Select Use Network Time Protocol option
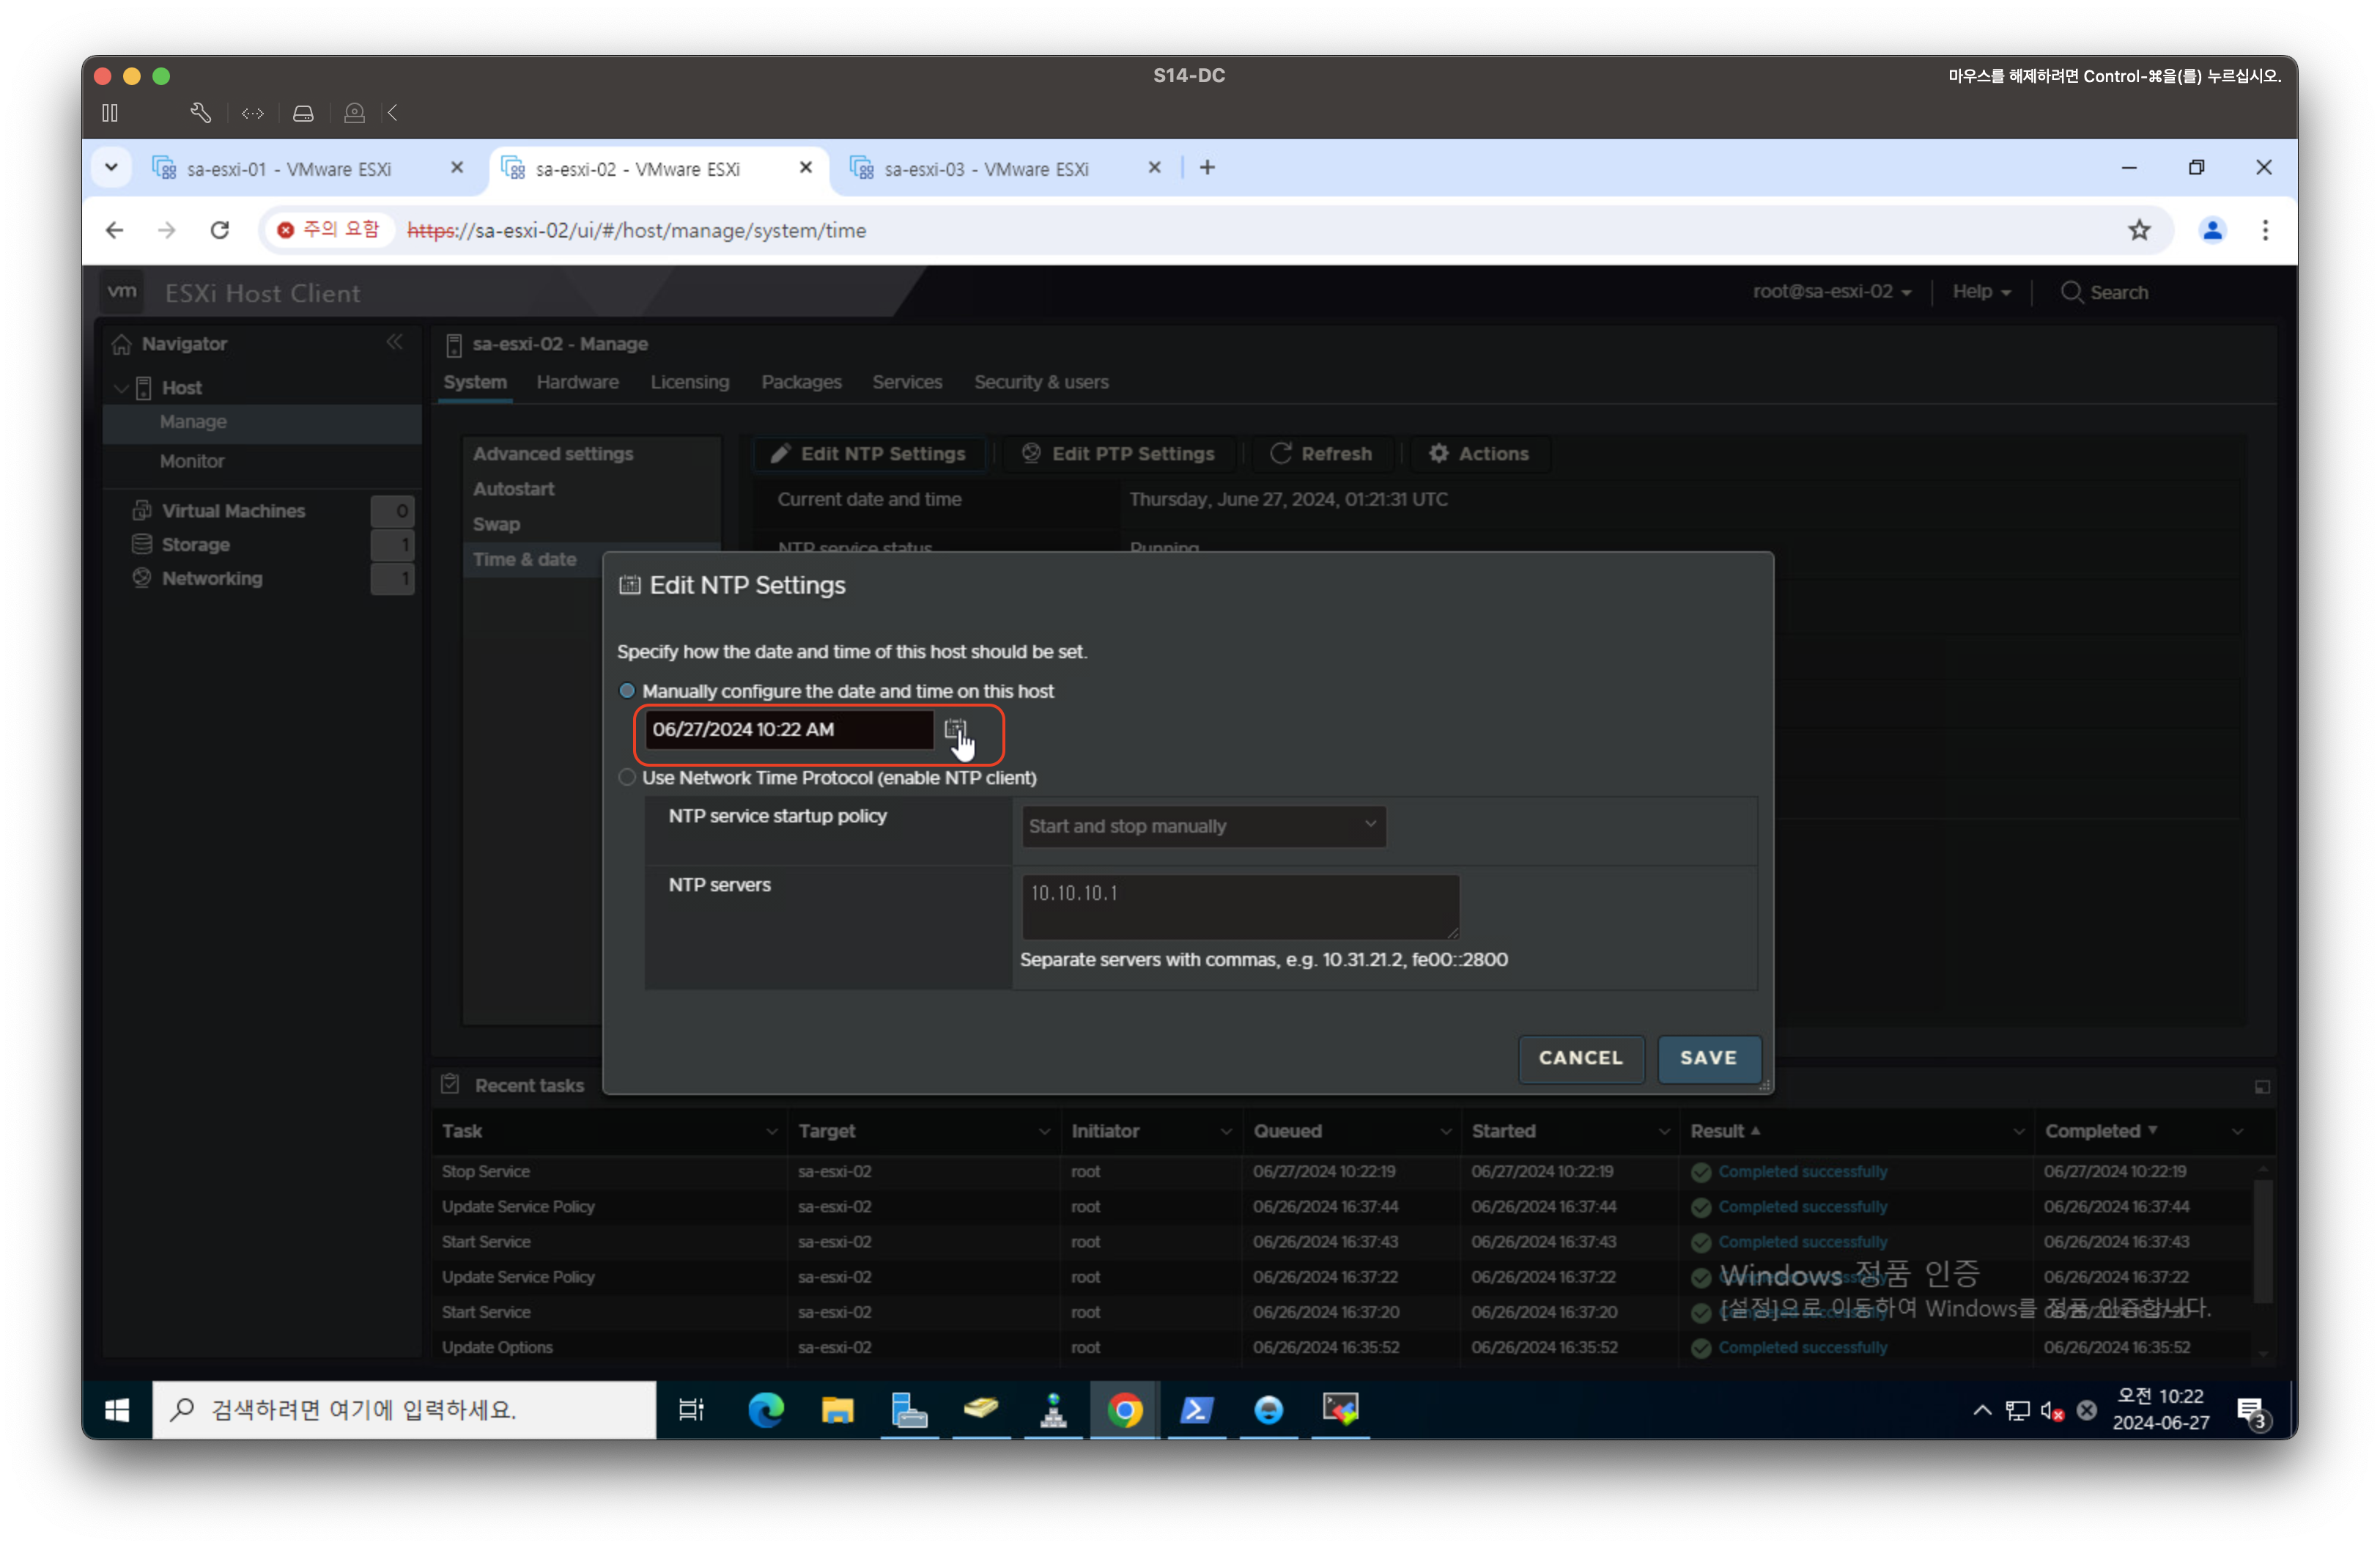 pyautogui.click(x=627, y=777)
